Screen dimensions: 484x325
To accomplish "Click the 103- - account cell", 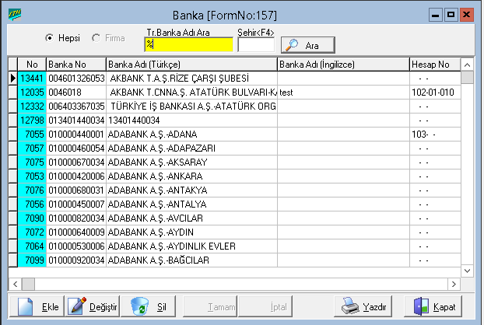I will [x=435, y=135].
